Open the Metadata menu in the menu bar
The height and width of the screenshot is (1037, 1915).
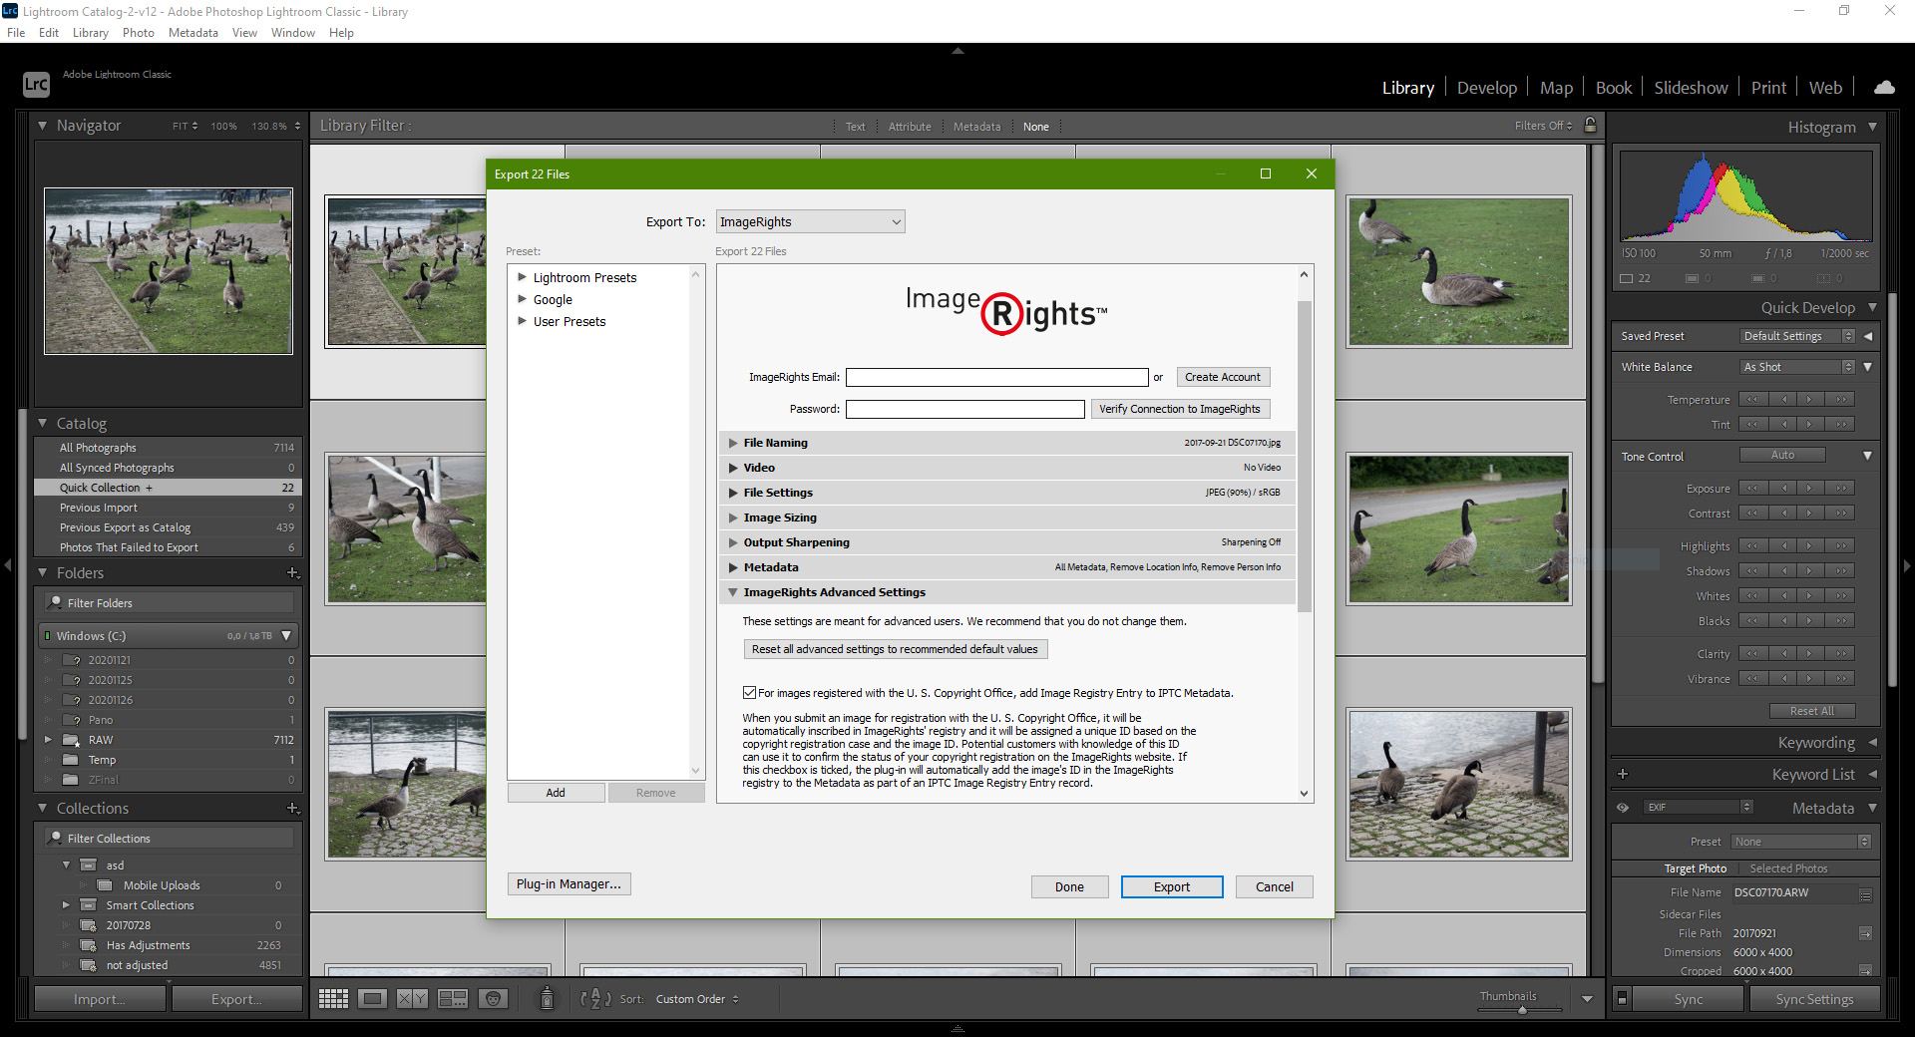pyautogui.click(x=192, y=33)
